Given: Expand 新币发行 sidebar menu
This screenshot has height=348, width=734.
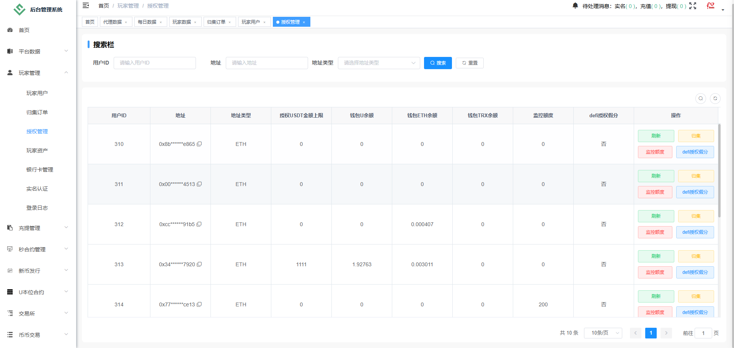Looking at the screenshot, I should pos(38,271).
